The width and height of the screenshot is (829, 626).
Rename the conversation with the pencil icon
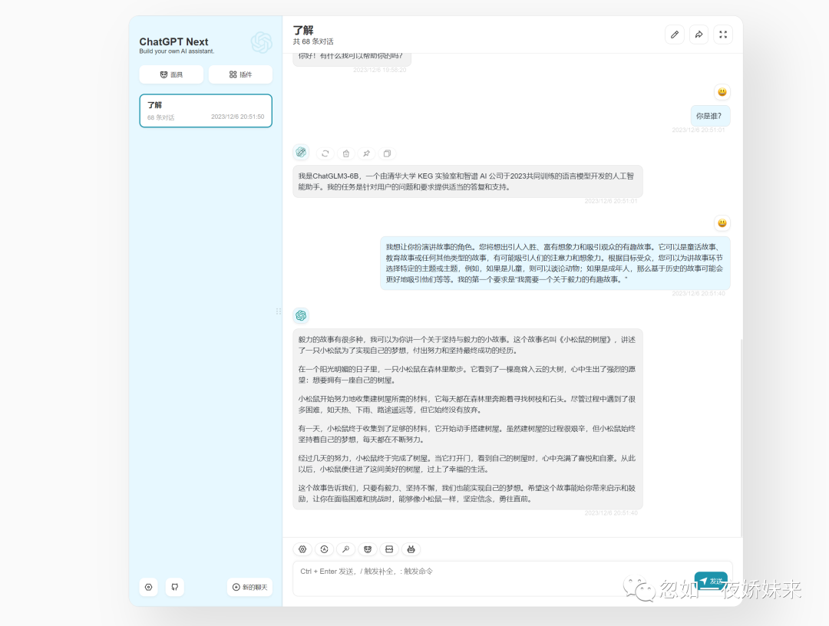click(674, 34)
